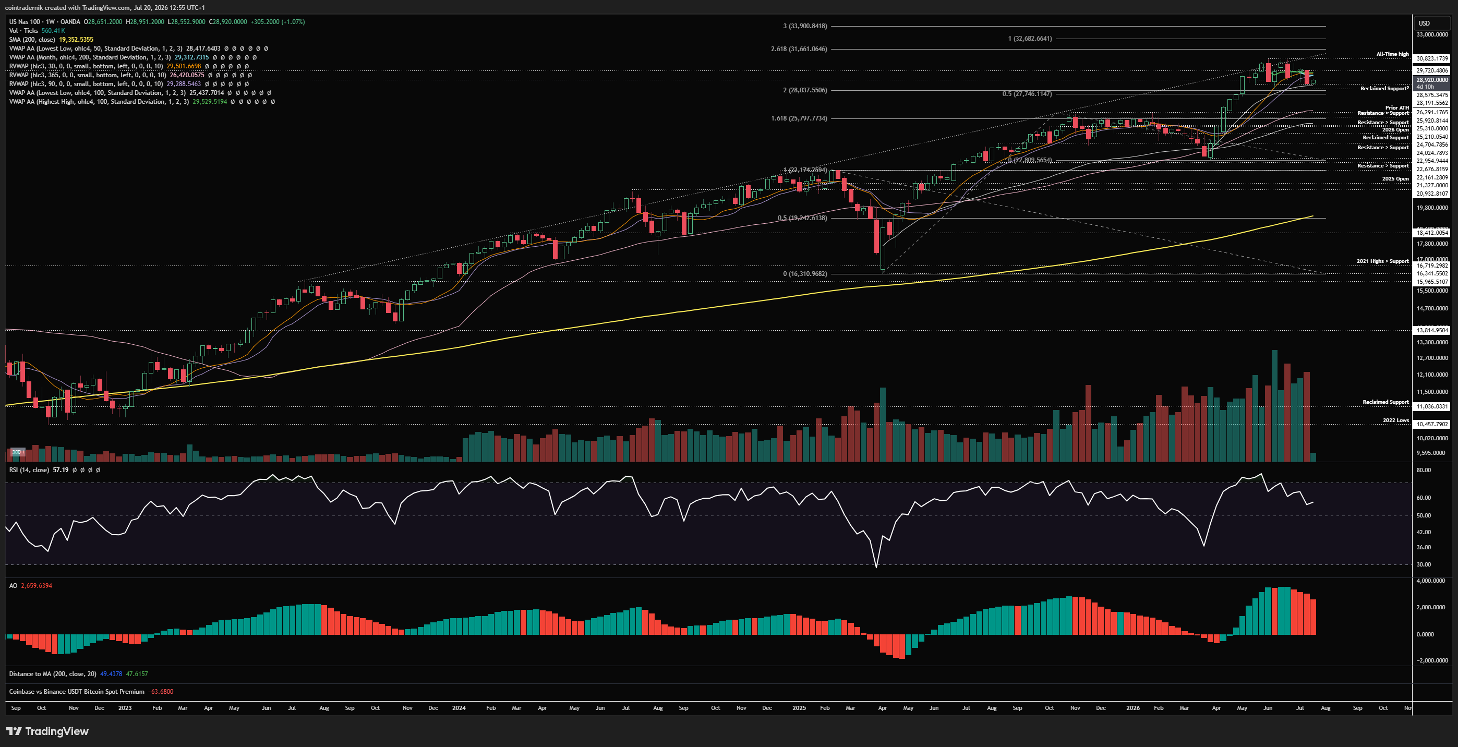1458x747 pixels.
Task: Click the current price 28,920.0000 countdown label
Action: pyautogui.click(x=1432, y=83)
